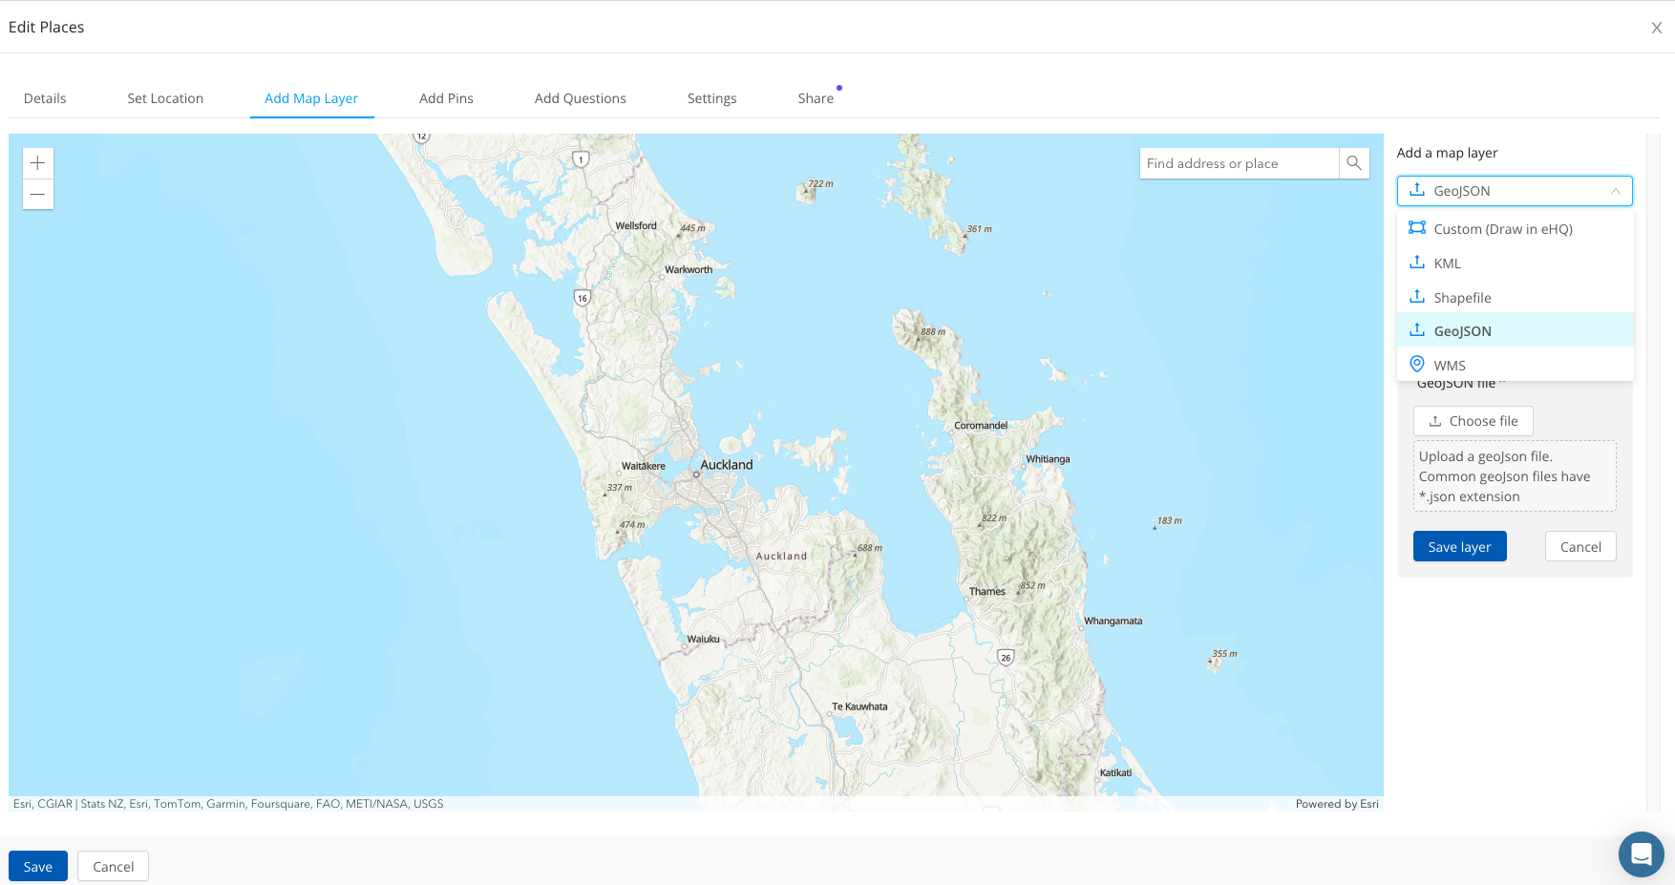Click the Te Kauwhata map label
The width and height of the screenshot is (1675, 885).
click(859, 707)
